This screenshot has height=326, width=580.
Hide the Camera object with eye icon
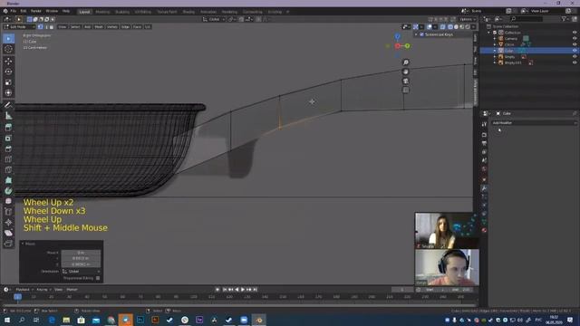click(x=575, y=38)
